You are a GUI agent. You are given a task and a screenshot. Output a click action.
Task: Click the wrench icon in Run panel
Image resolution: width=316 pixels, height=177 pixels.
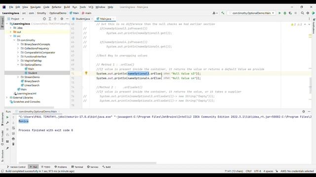pos(7,122)
